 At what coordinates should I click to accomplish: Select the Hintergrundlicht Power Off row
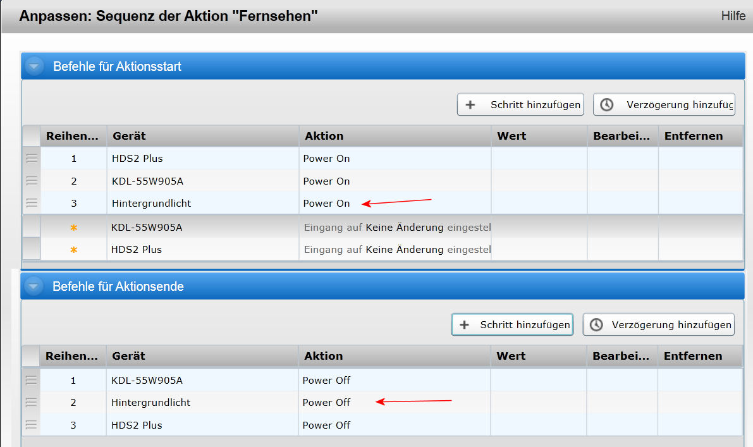383,402
